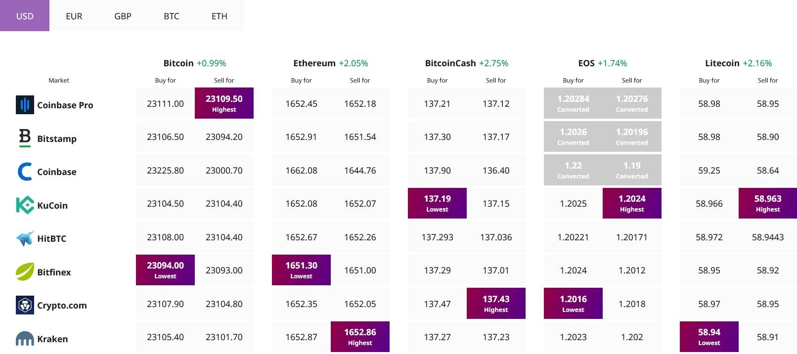
Task: Click the Bitcoin column heading
Action: point(178,63)
